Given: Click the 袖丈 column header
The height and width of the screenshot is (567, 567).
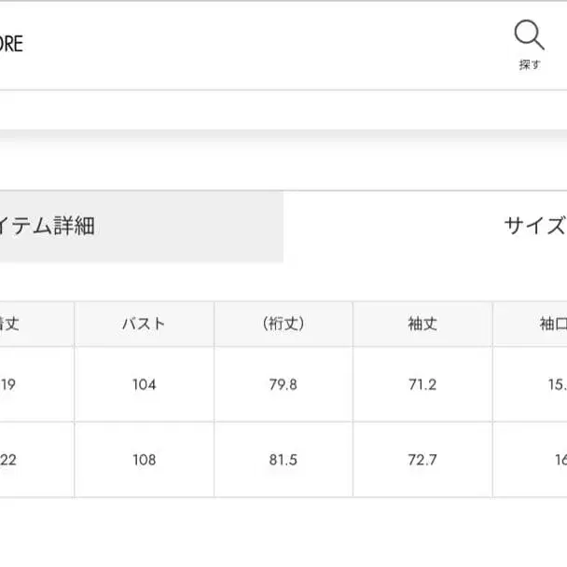Looking at the screenshot, I should coord(422,325).
